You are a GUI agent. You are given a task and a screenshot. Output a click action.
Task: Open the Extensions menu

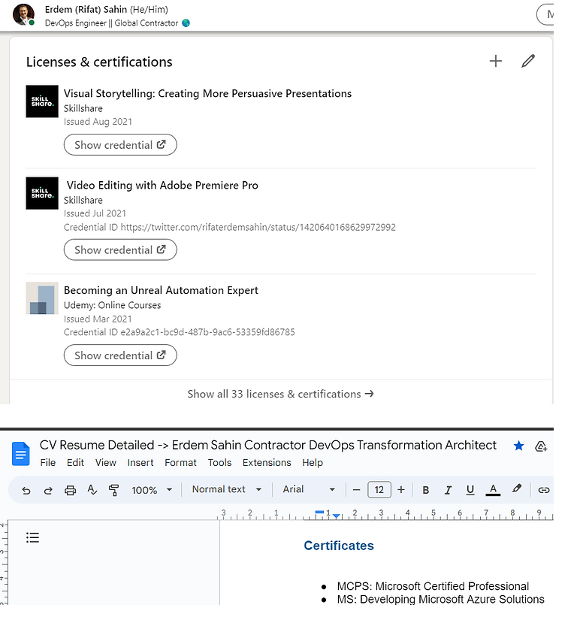pos(267,463)
